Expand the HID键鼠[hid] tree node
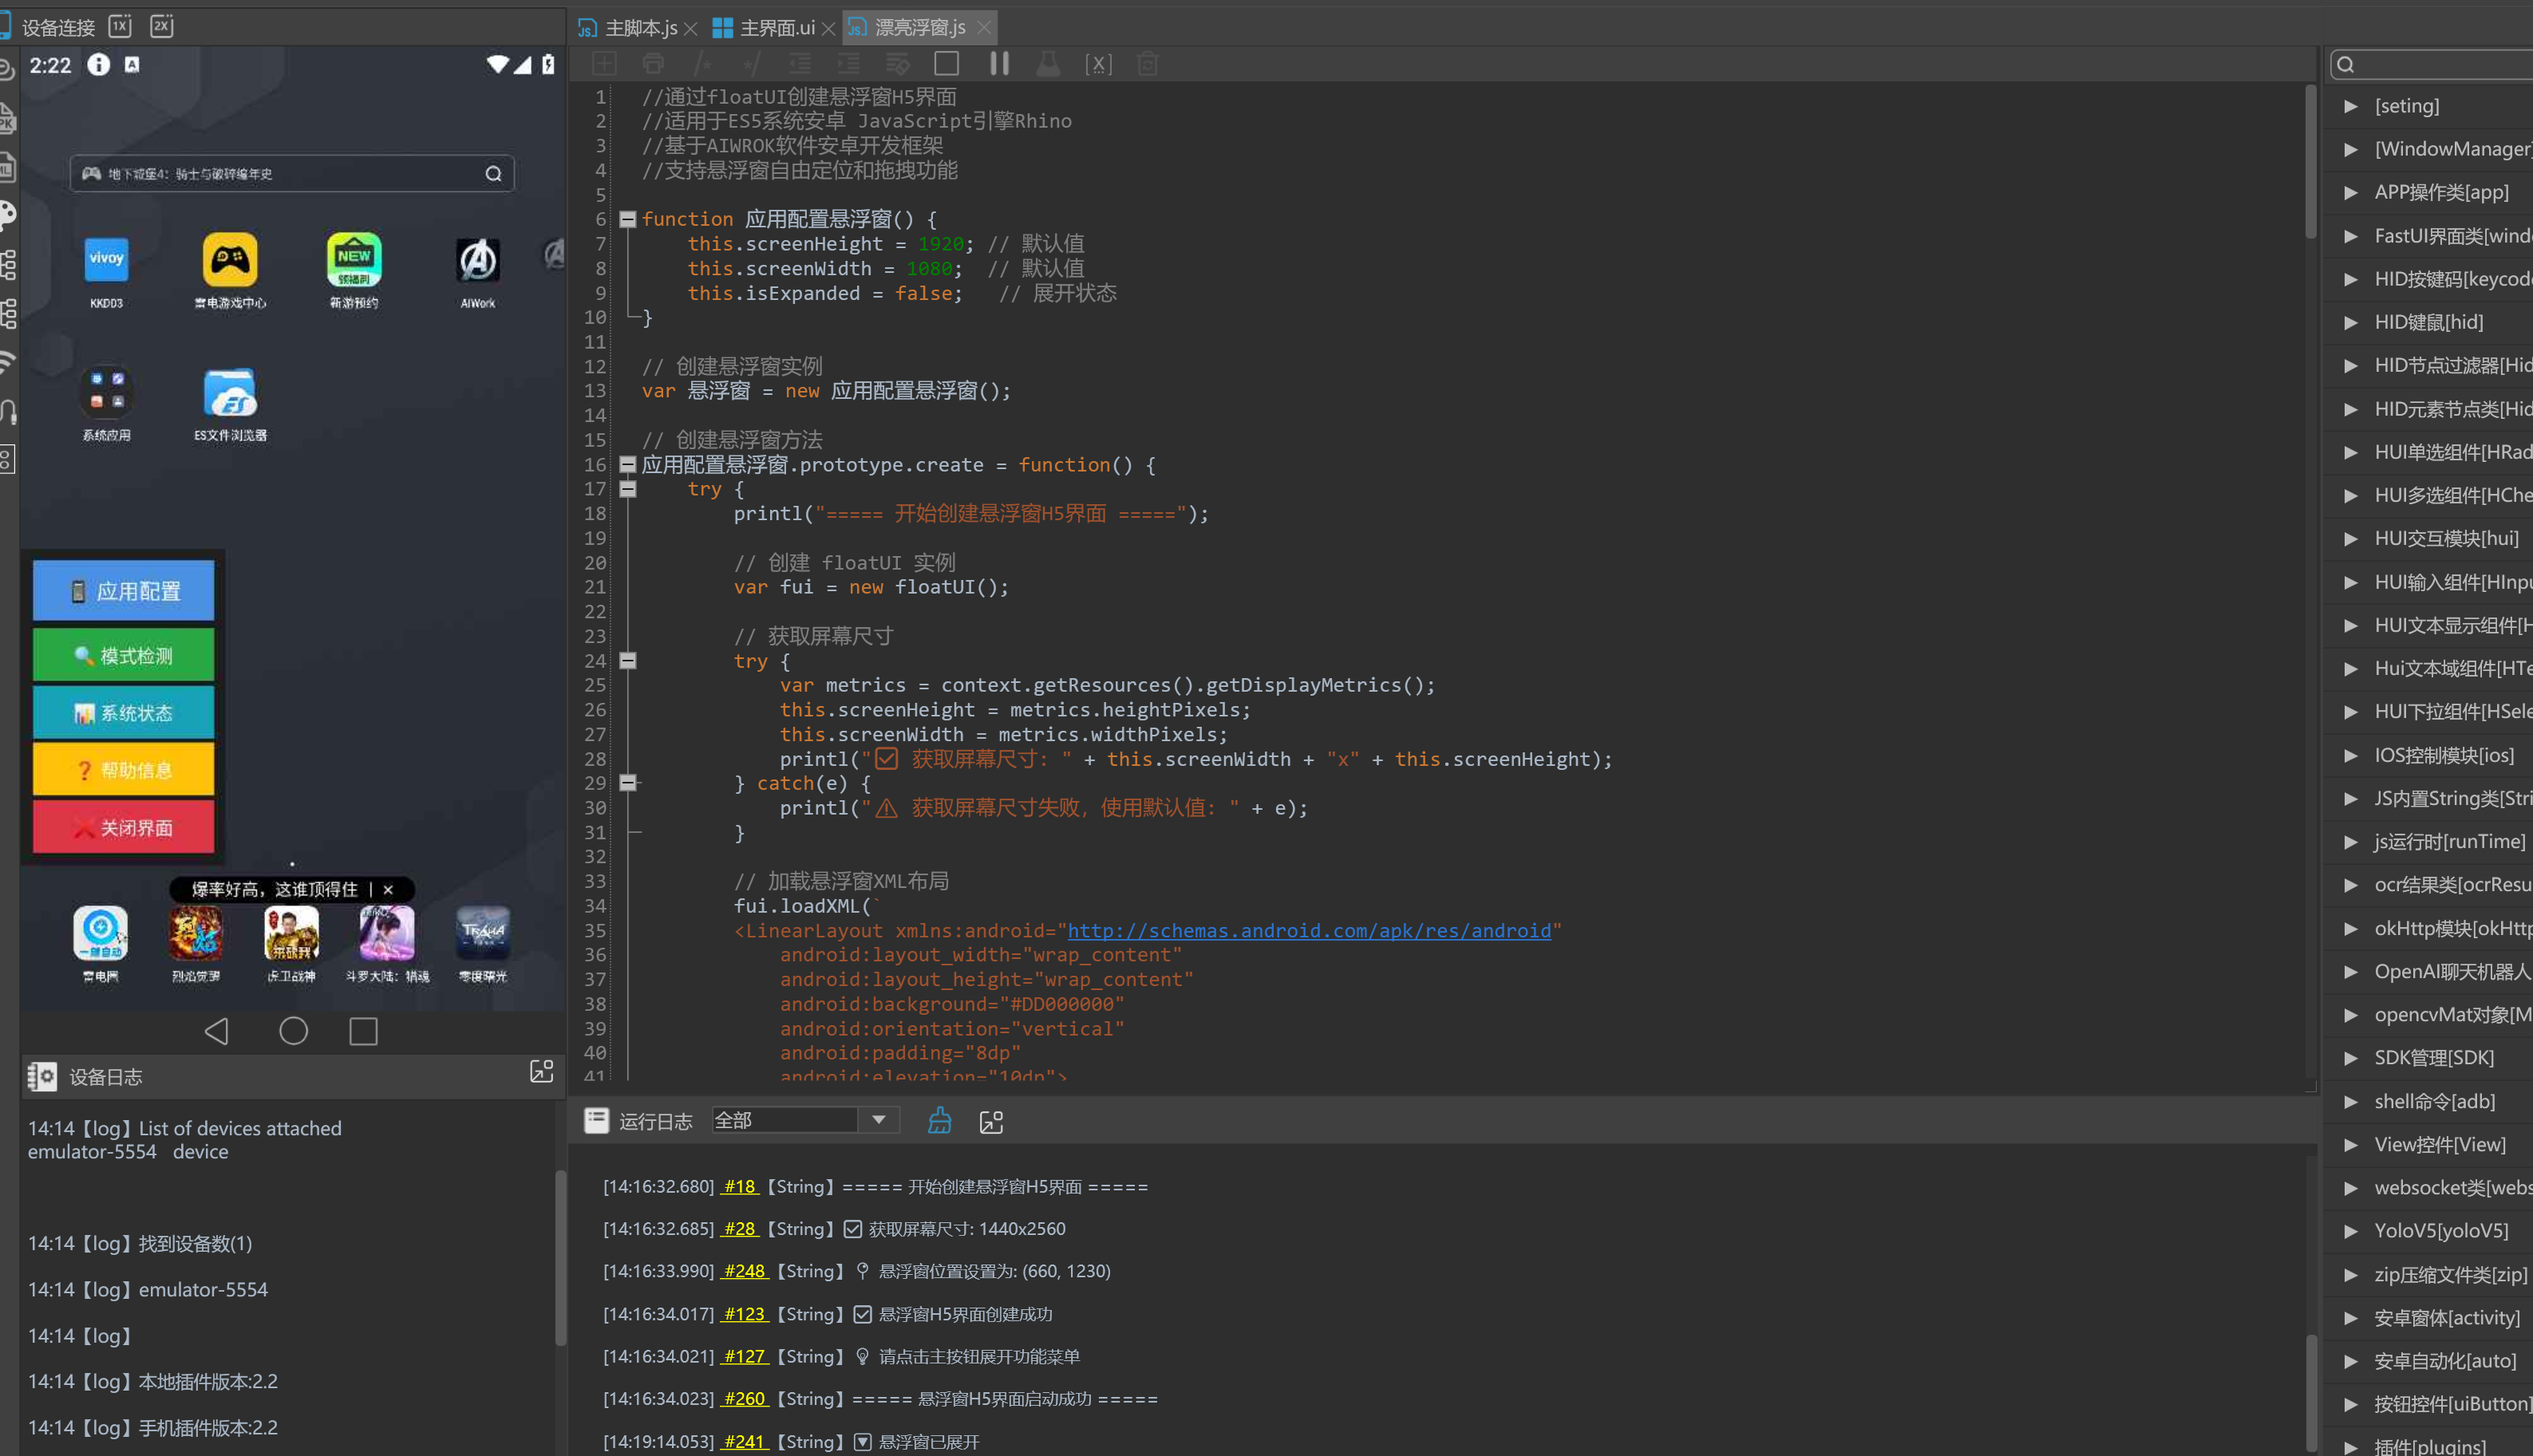Screen dimensions: 2533x1456 [x=2351, y=322]
